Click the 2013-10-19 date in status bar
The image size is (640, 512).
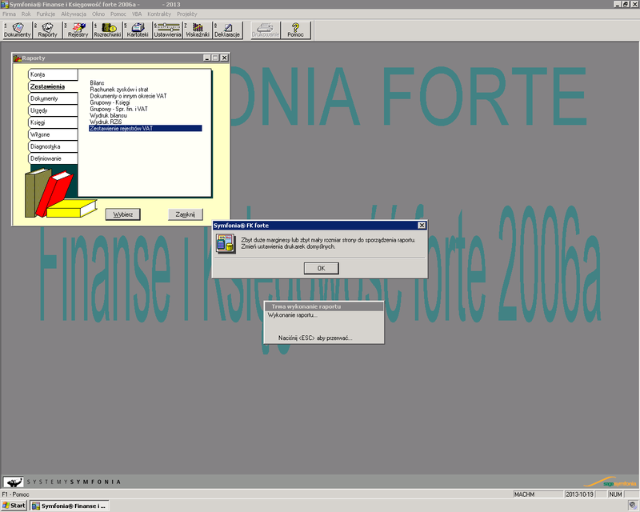pyautogui.click(x=580, y=494)
